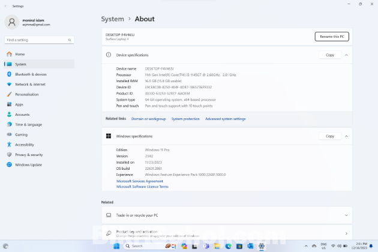Click the OS build value 22631.2861
Image resolution: width=378 pixels, height=252 pixels.
pos(154,169)
